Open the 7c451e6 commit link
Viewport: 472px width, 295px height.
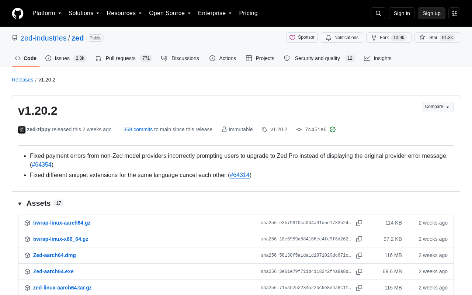[x=316, y=129]
